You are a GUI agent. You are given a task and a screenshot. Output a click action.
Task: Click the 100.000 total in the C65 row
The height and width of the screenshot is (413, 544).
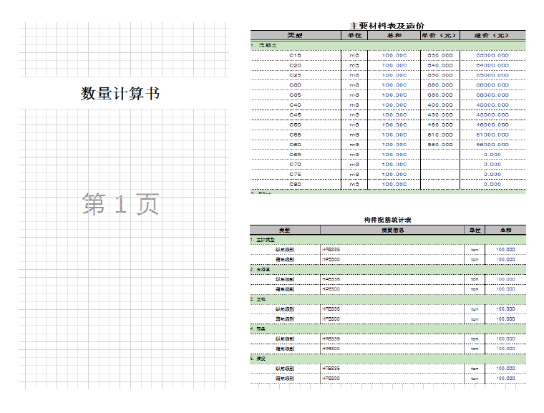tap(394, 155)
